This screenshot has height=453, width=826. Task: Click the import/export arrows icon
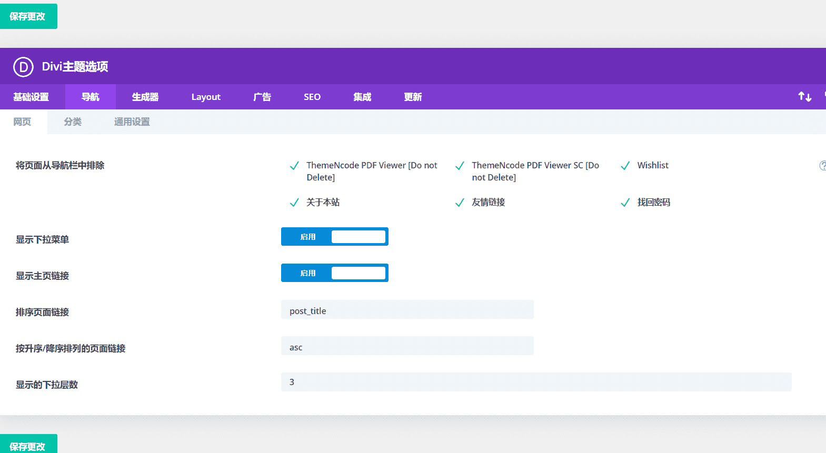click(x=804, y=97)
